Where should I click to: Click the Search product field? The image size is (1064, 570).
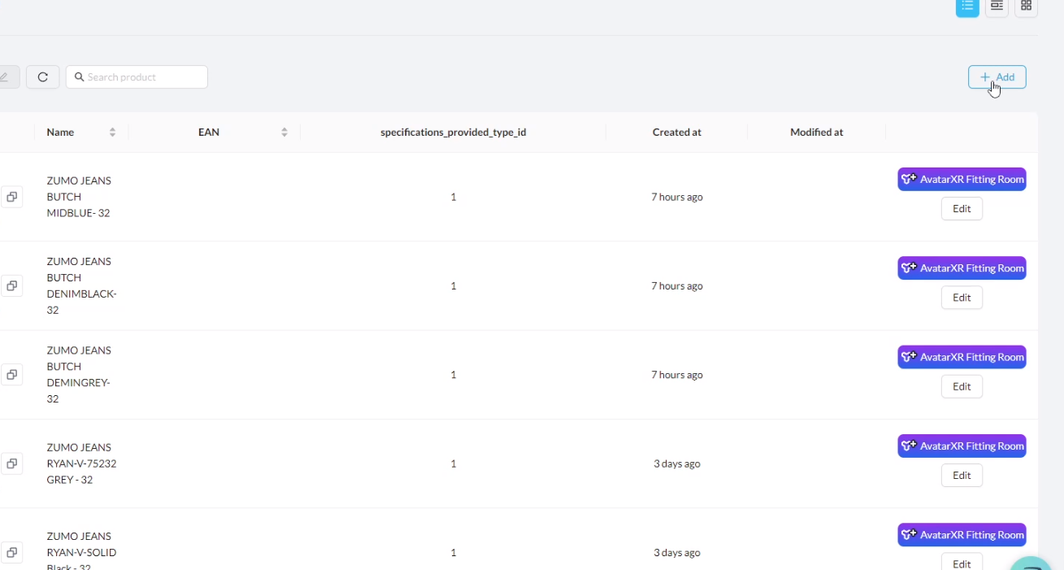[x=137, y=77]
